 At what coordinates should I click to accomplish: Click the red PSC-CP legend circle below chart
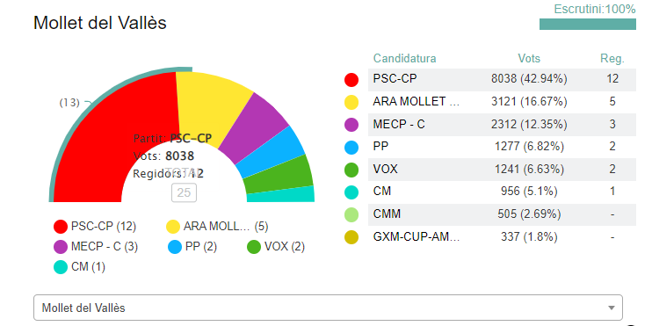coord(61,227)
